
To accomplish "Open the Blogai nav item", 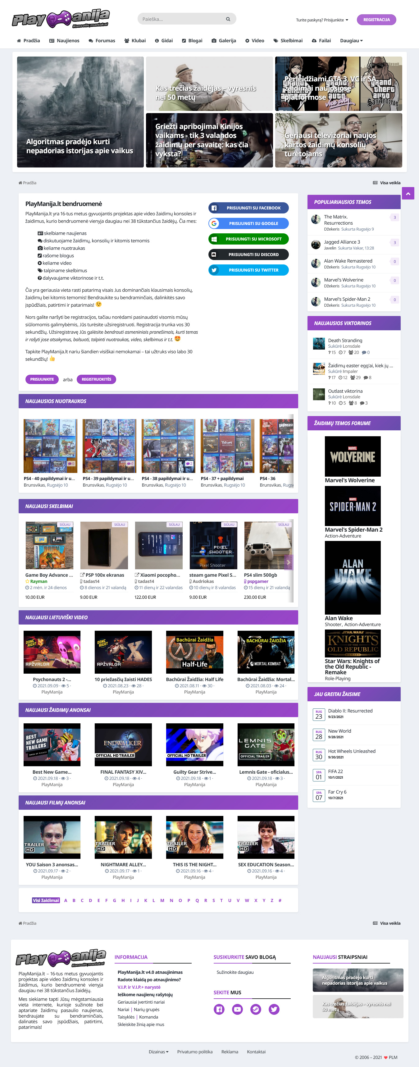I will point(192,41).
